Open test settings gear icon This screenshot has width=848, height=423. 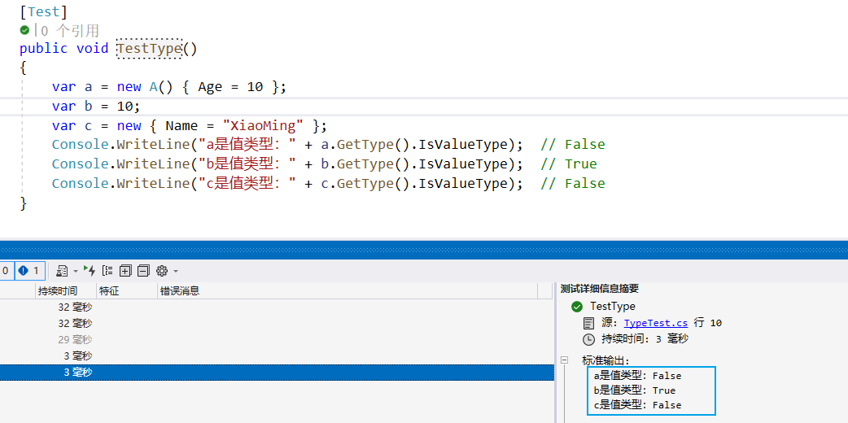point(162,270)
